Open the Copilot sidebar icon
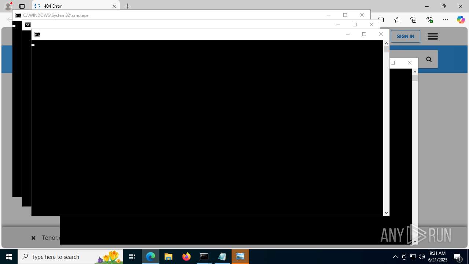The height and width of the screenshot is (264, 469). (x=461, y=20)
